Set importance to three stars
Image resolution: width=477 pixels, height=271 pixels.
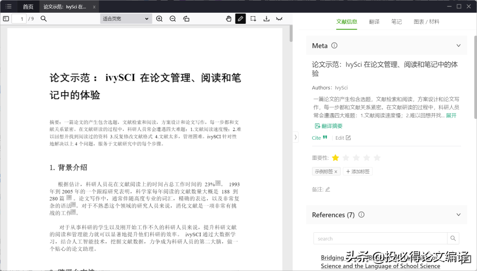[356, 158]
